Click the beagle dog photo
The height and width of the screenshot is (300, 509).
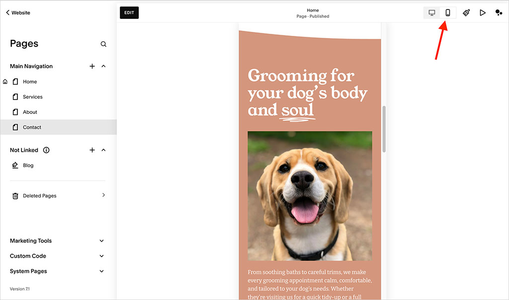[x=310, y=196]
